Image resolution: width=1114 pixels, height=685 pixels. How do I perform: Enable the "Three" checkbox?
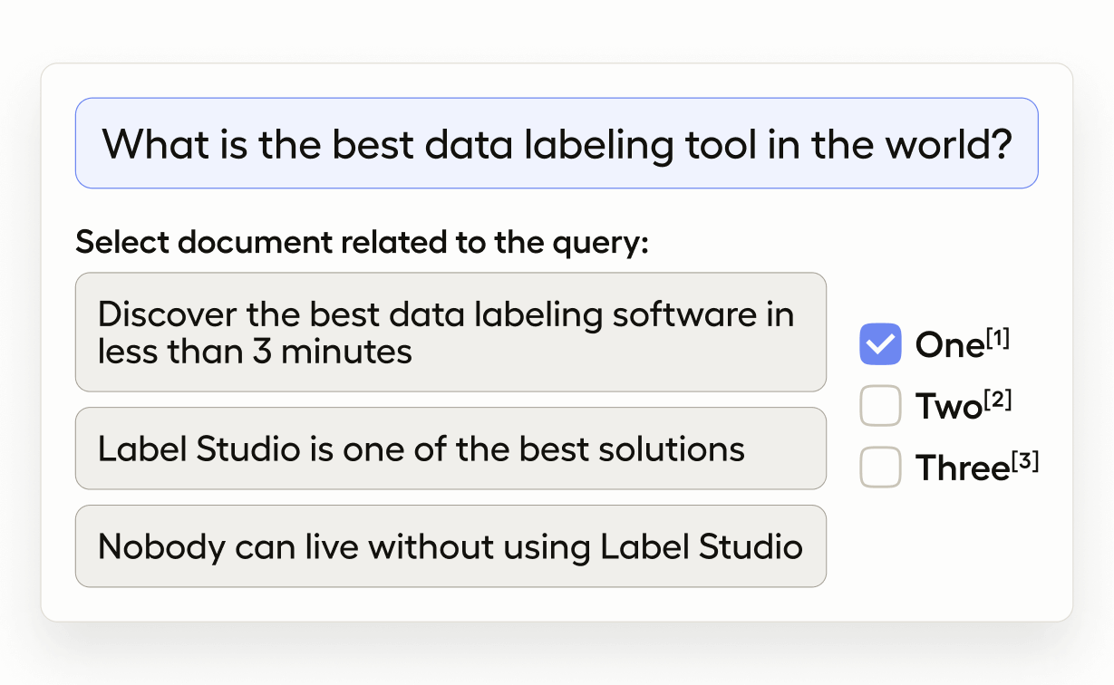[x=880, y=468]
